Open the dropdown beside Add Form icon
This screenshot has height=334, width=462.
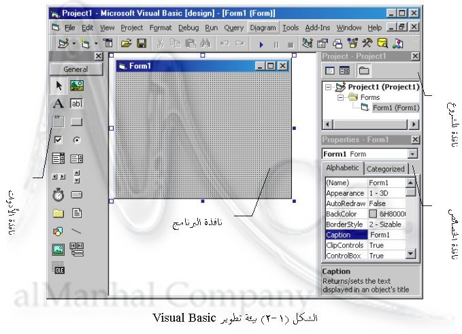tap(96, 44)
